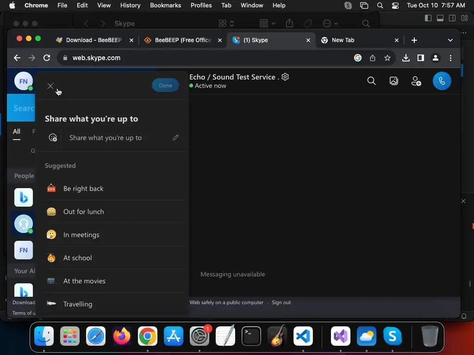Open the Echo Sound Test contact avatar
The image size is (474, 355).
[24, 224]
